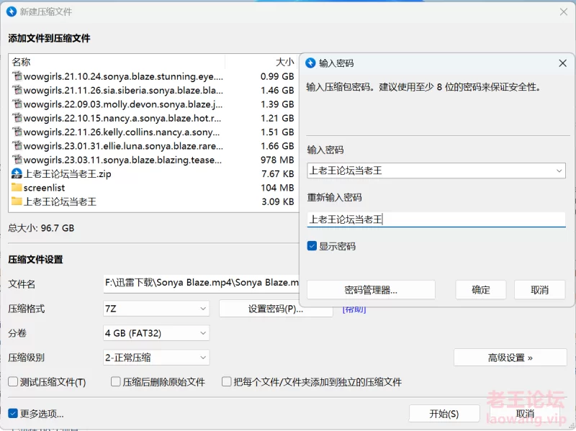This screenshot has height=431, width=576.
Task: Click the video file icon for wowgirls.21.10.24.sonya.blaze.stunning.eye
Action: coord(17,76)
